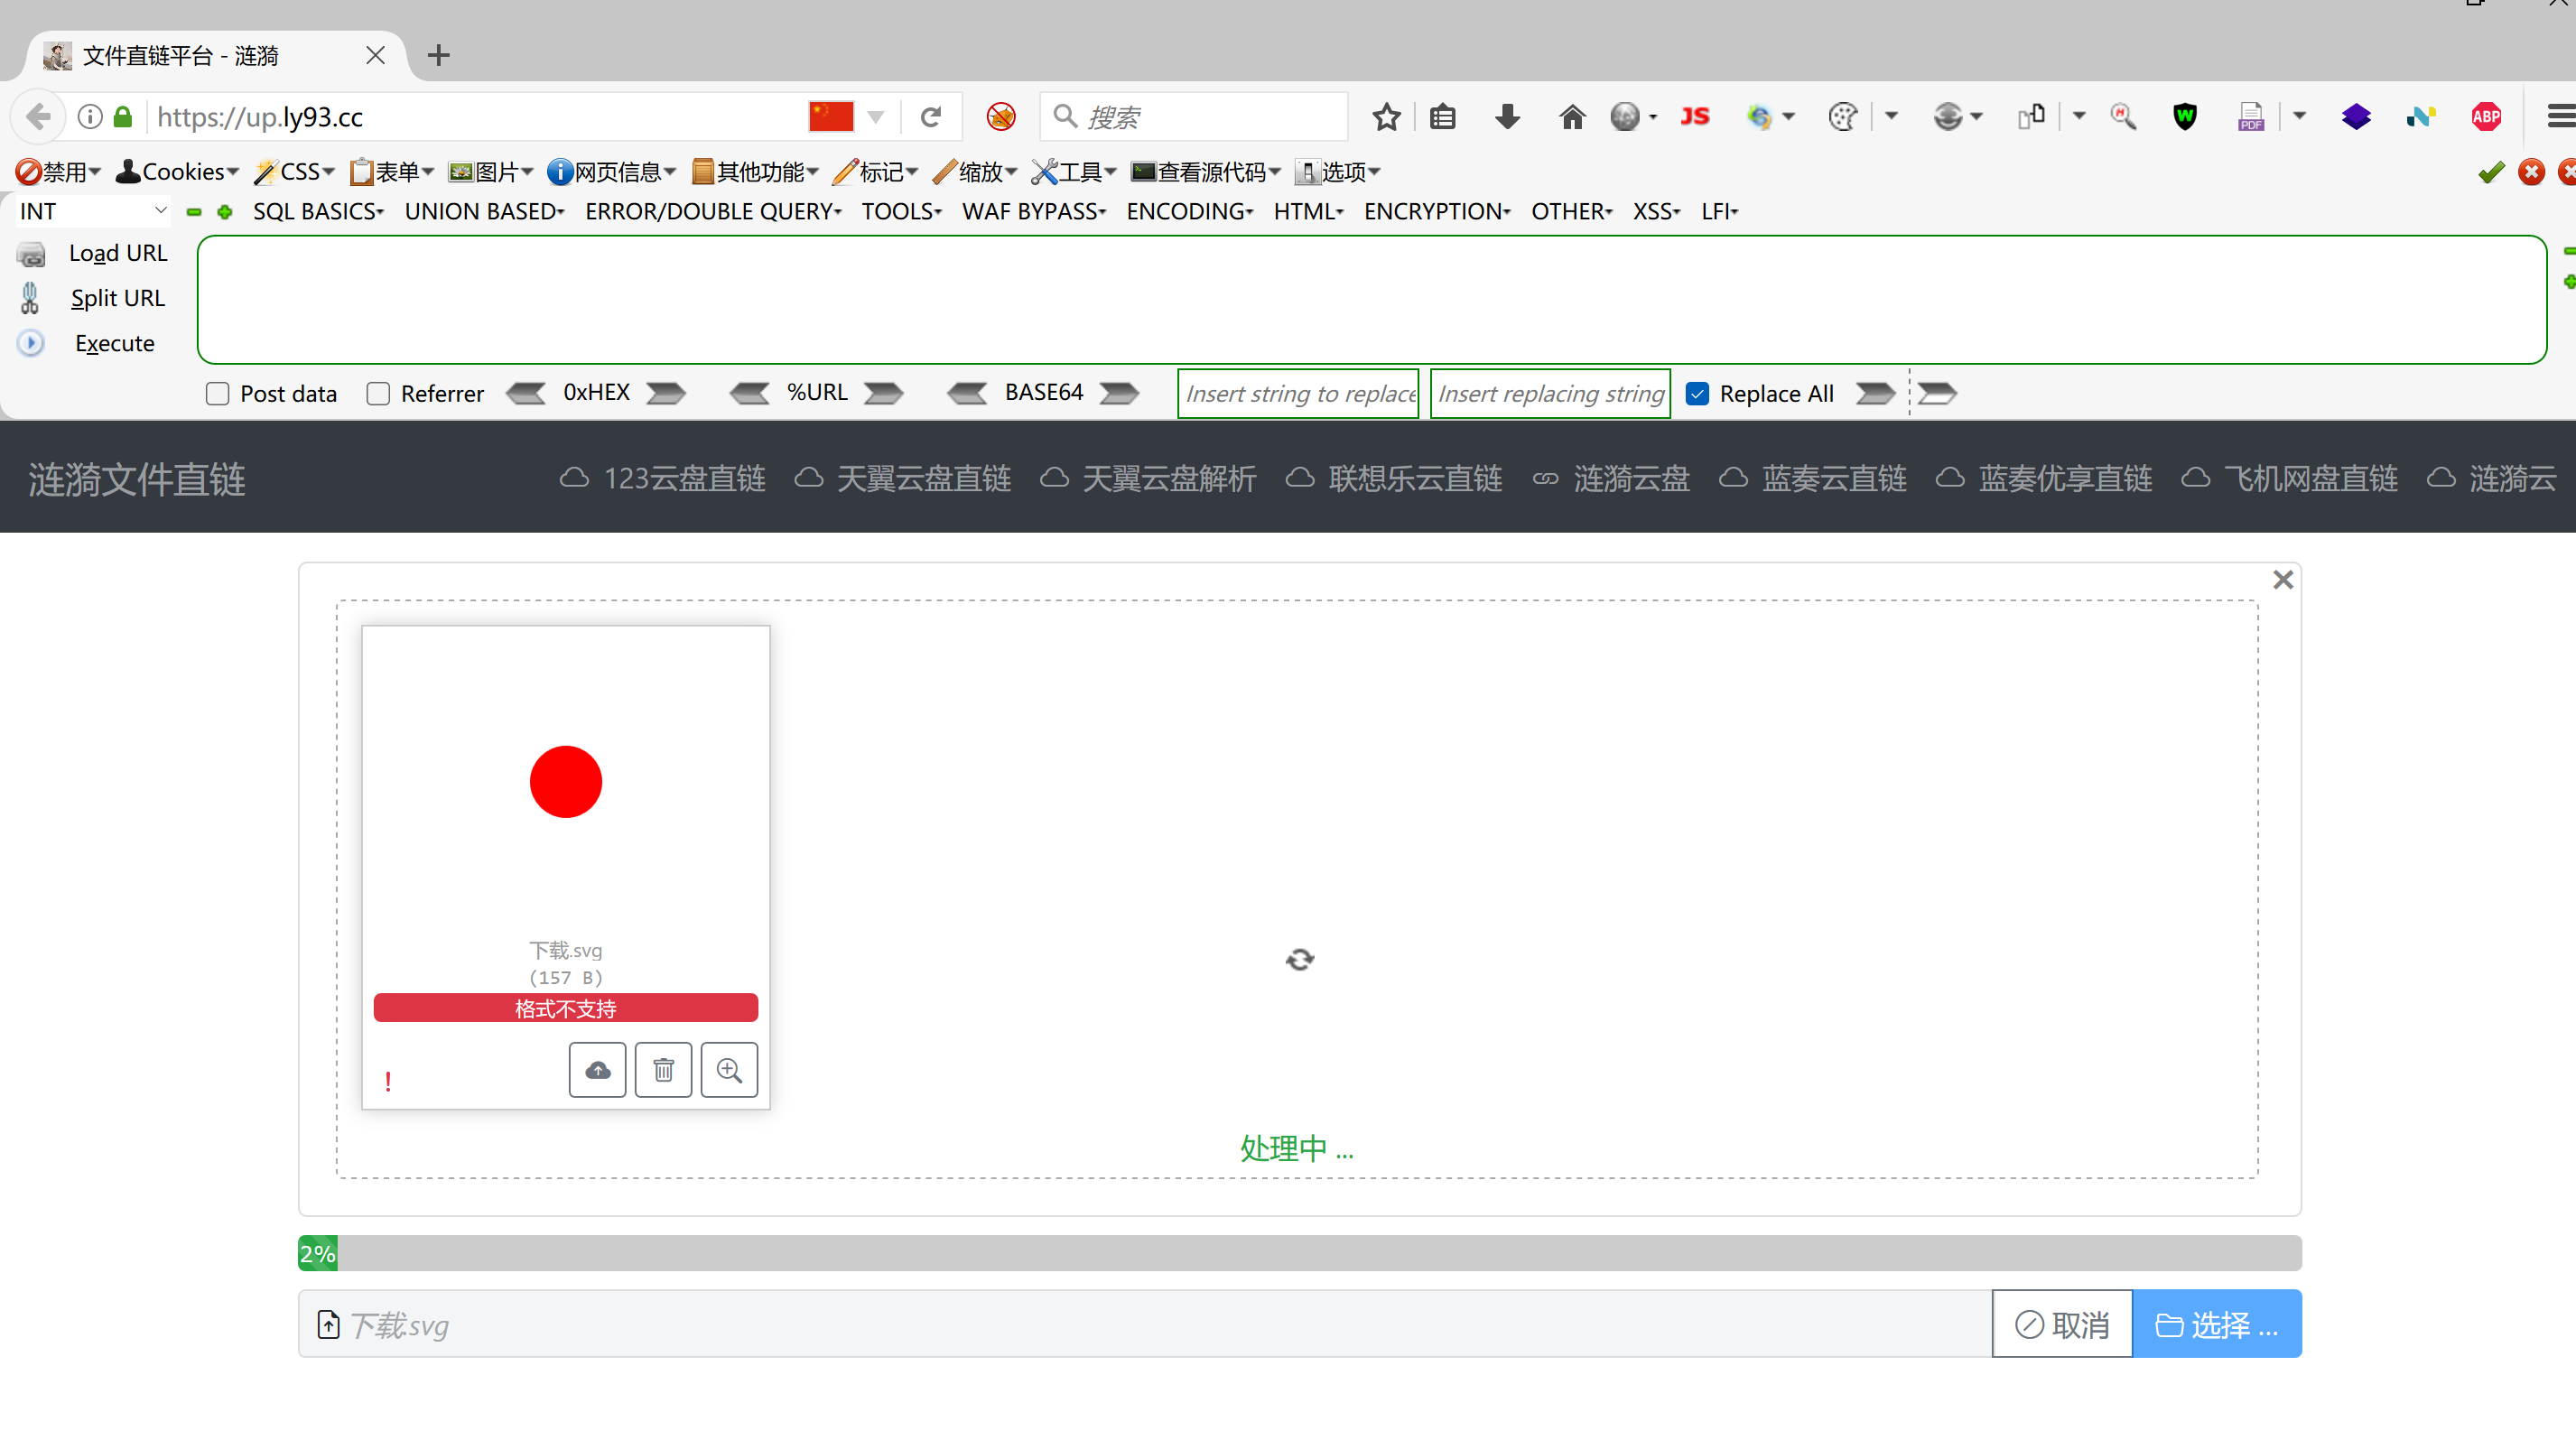The image size is (2576, 1431).
Task: Click the browser home icon
Action: point(1571,117)
